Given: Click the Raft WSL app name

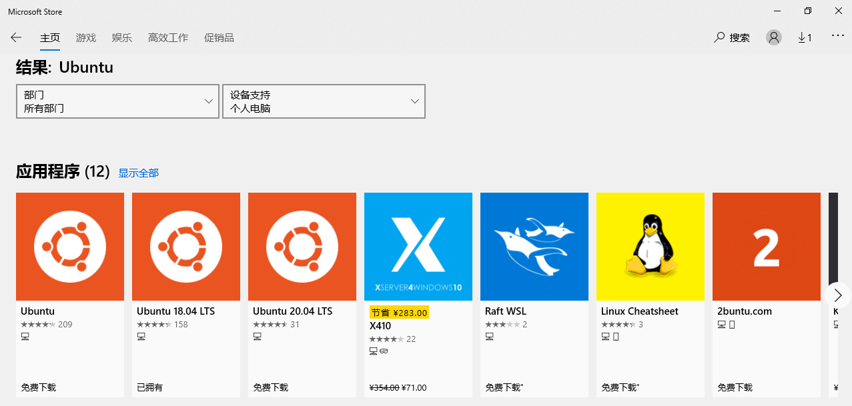Looking at the screenshot, I should (506, 311).
